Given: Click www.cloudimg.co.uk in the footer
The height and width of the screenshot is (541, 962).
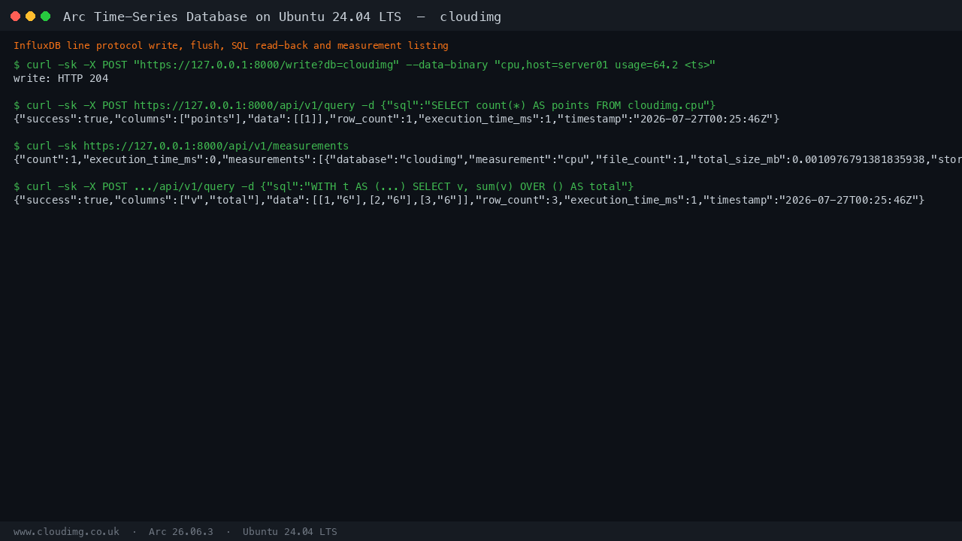Looking at the screenshot, I should point(66,531).
